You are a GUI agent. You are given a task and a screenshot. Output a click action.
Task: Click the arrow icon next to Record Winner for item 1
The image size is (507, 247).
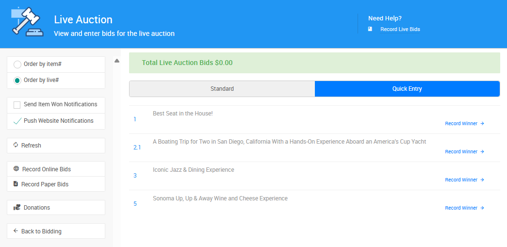coord(482,123)
